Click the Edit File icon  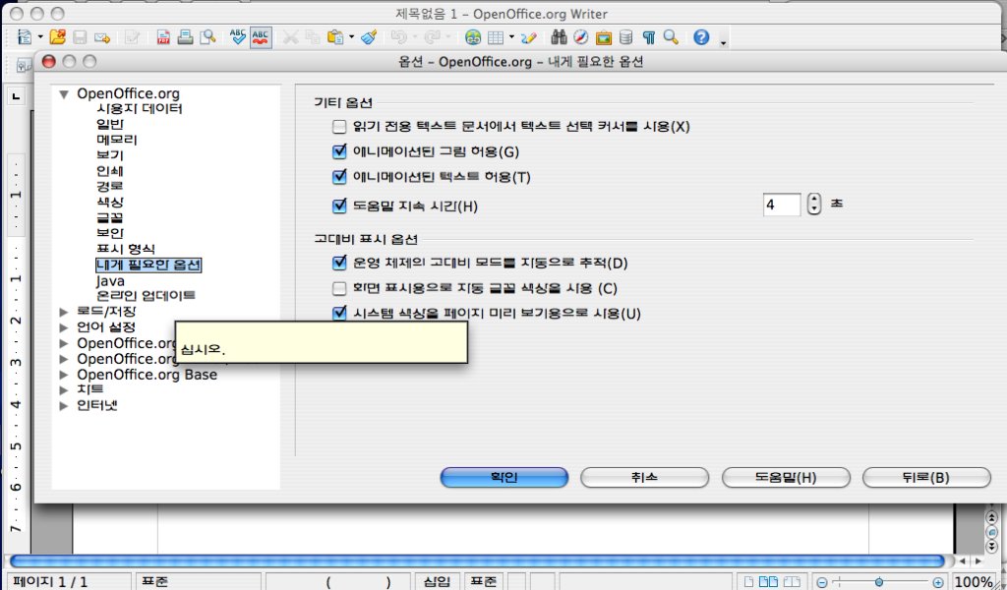coord(133,37)
